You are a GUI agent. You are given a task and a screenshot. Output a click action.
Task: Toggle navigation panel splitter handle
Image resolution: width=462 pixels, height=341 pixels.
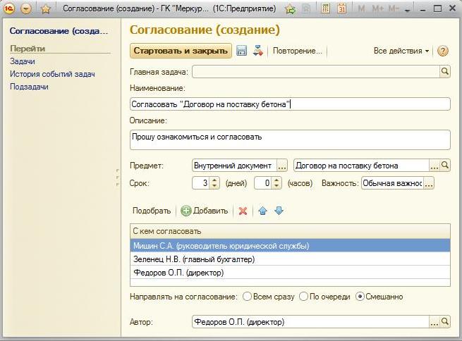[117, 178]
